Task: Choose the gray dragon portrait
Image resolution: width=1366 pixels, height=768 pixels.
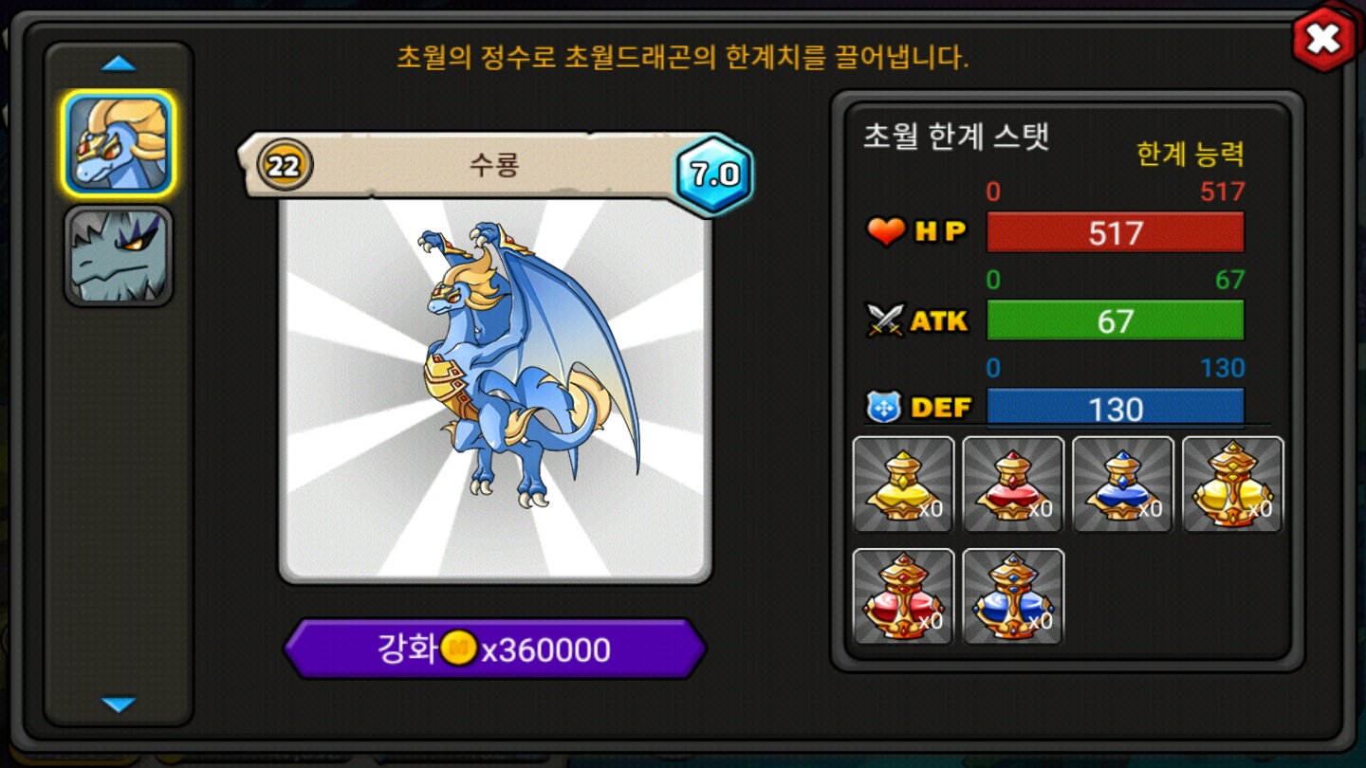Action: pos(119,256)
